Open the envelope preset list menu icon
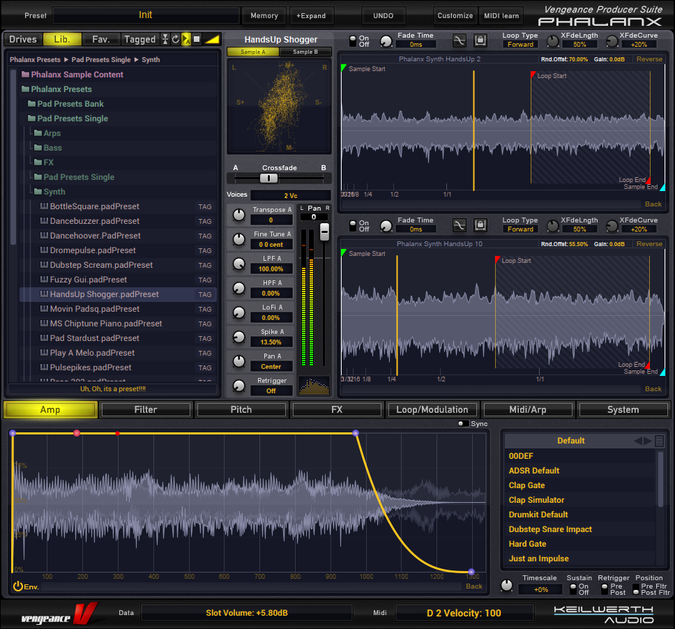The width and height of the screenshot is (675, 629). coord(659,441)
